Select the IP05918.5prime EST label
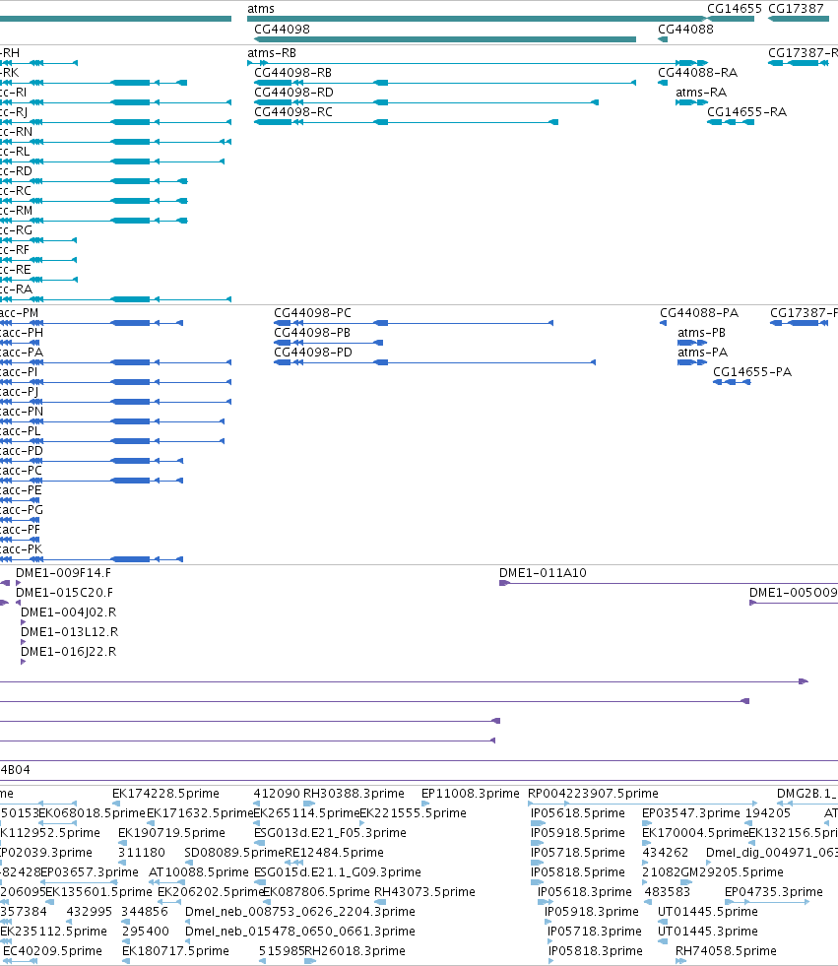This screenshot has height=966, width=838. click(578, 833)
